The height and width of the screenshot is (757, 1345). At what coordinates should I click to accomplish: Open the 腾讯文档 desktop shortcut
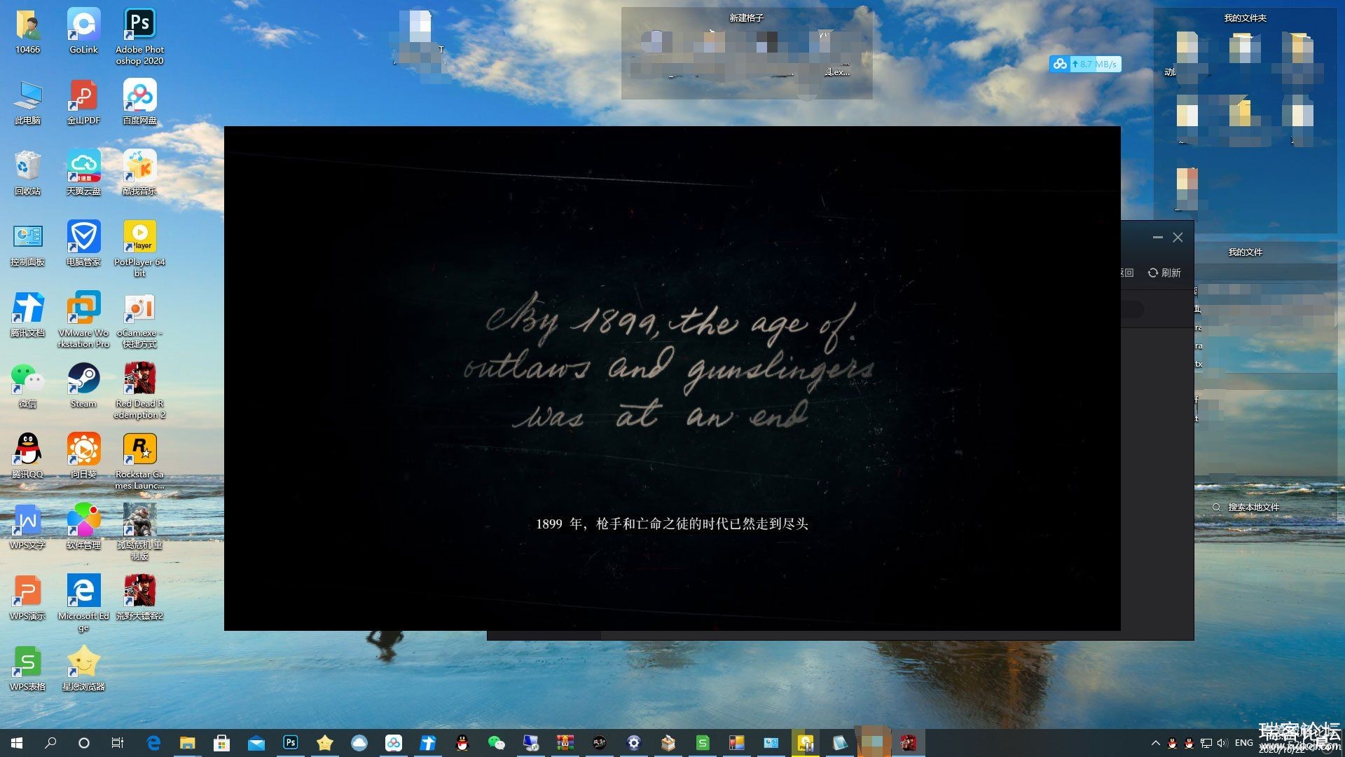[28, 315]
